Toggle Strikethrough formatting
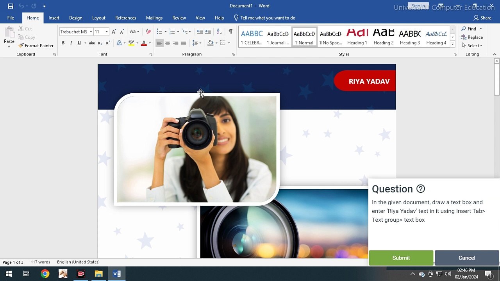Viewport: 500px width, 281px height. pos(92,43)
